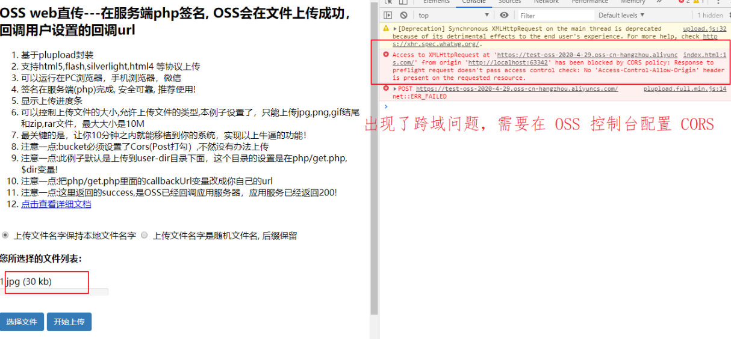Click the warning icon on the Deprecation message

click(386, 28)
